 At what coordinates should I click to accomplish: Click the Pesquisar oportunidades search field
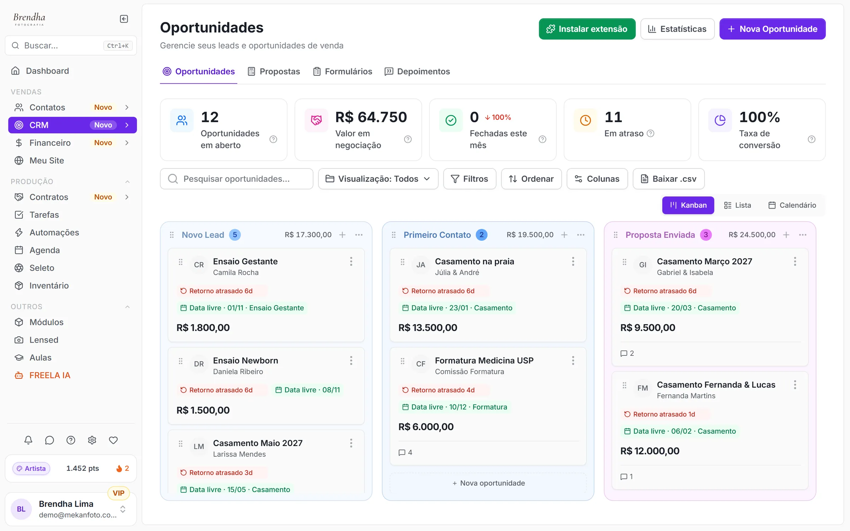tap(237, 179)
